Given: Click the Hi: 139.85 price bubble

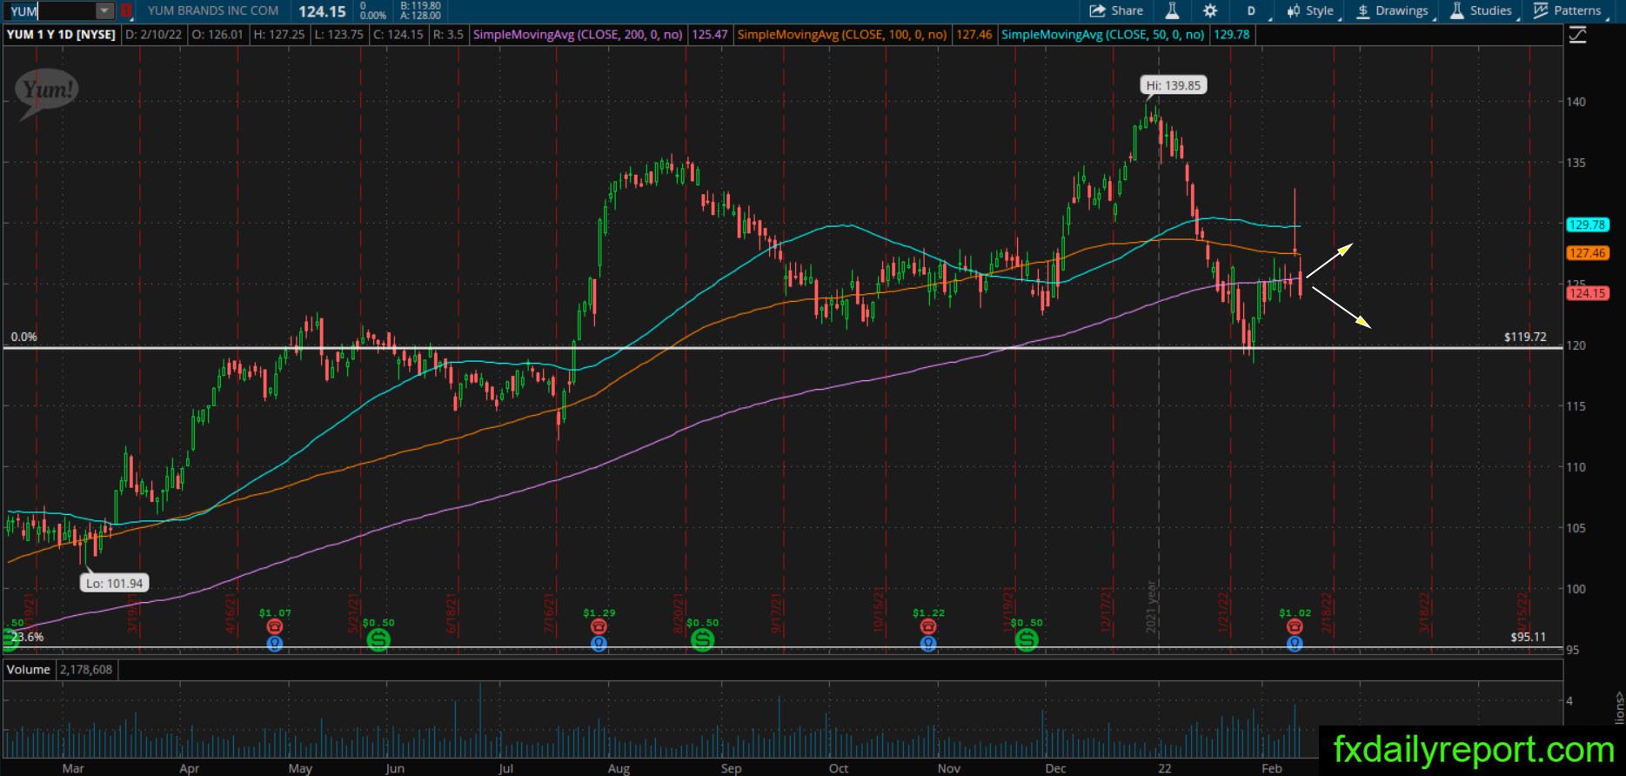Looking at the screenshot, I should (1173, 85).
